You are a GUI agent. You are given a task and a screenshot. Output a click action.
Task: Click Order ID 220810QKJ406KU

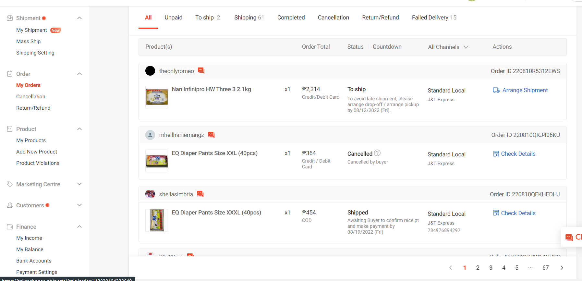(526, 135)
